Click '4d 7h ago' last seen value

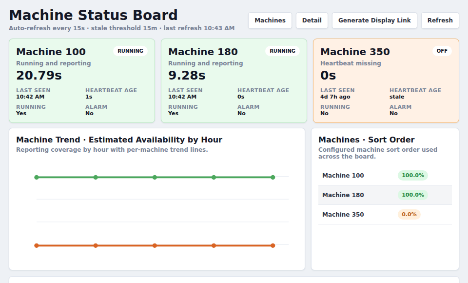(x=335, y=97)
